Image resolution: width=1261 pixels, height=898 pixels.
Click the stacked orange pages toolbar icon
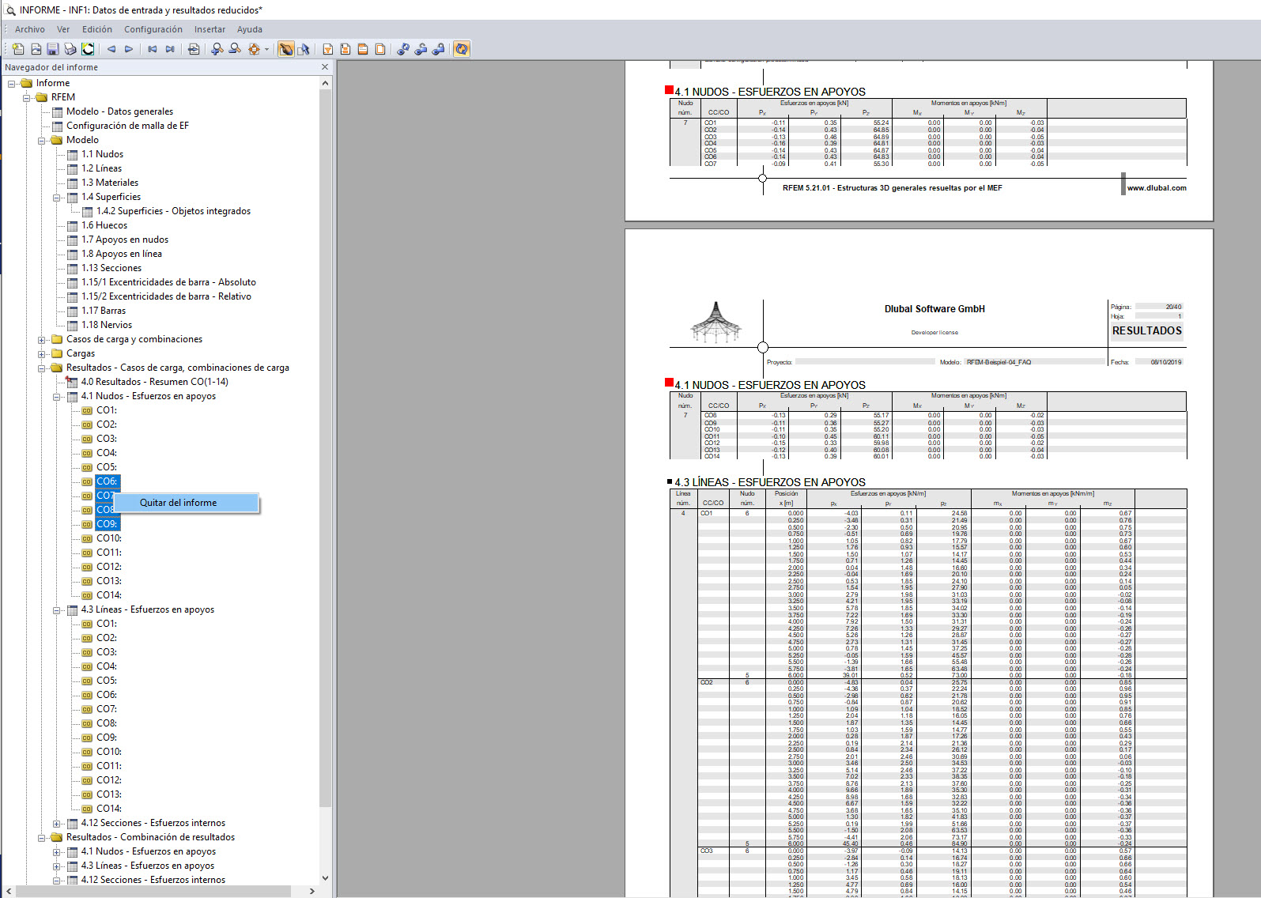click(x=363, y=49)
